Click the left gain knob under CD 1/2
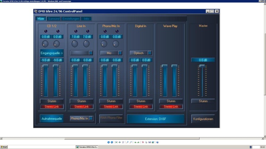This screenshot has width=266, height=149. click(45, 44)
